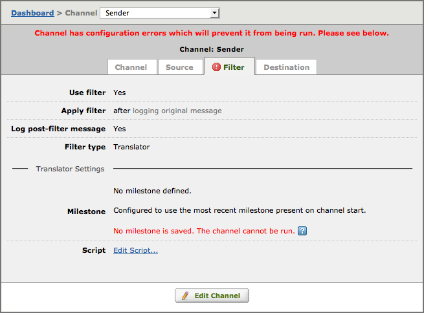
Task: Click 'No milestone defined.' text
Action: pos(152,191)
